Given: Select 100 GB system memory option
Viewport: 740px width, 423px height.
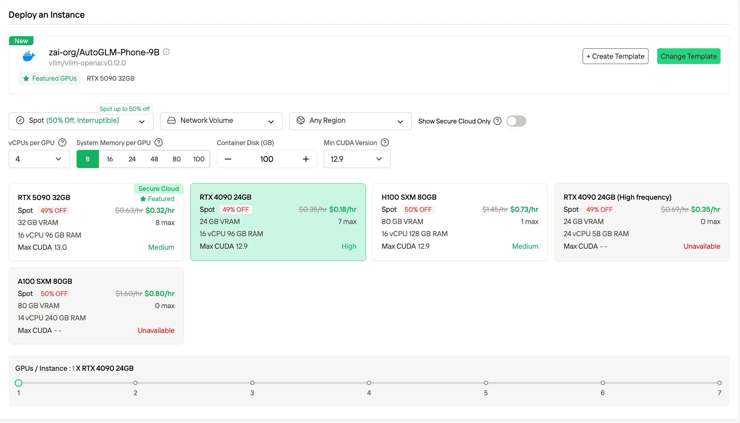Looking at the screenshot, I should (199, 159).
